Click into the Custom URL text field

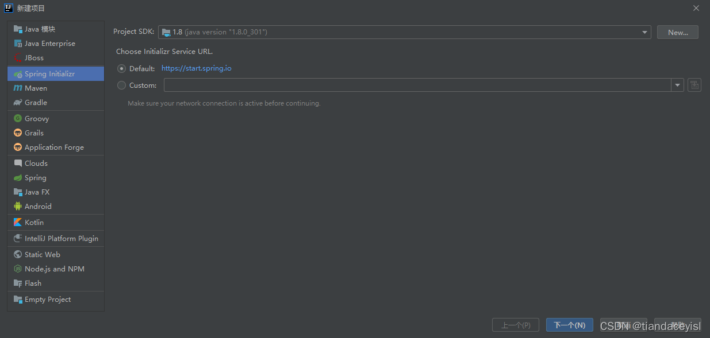[x=417, y=85]
